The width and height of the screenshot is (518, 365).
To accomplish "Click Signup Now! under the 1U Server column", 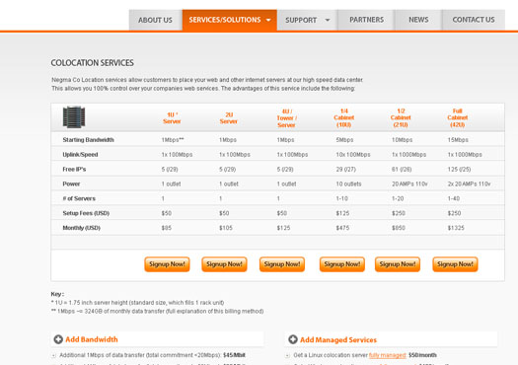I will [167, 264].
